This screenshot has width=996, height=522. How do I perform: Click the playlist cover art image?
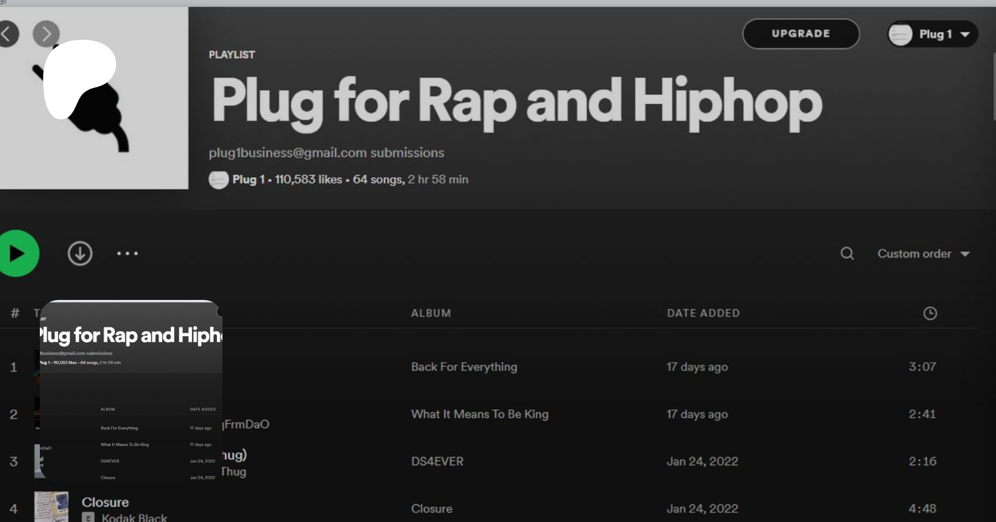point(94,98)
